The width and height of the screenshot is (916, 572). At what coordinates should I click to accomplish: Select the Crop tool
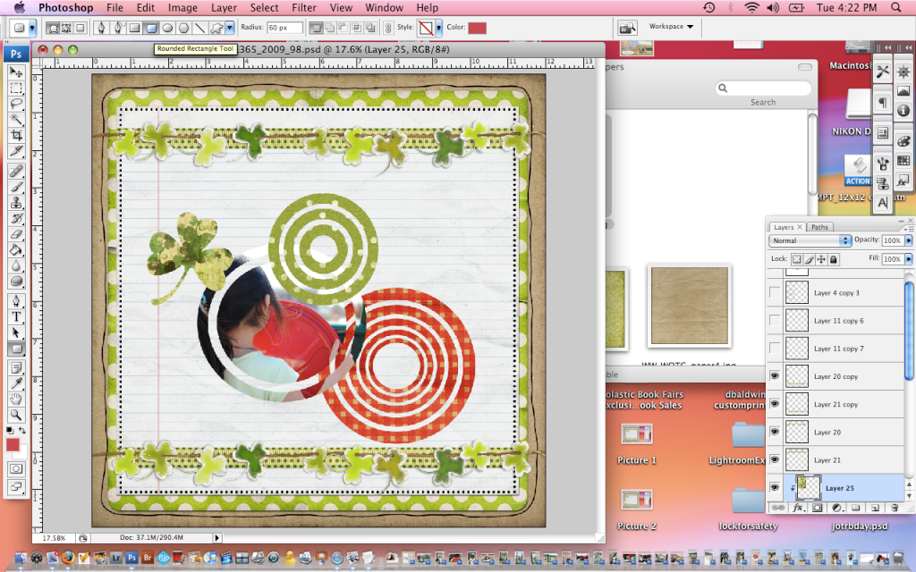point(16,134)
